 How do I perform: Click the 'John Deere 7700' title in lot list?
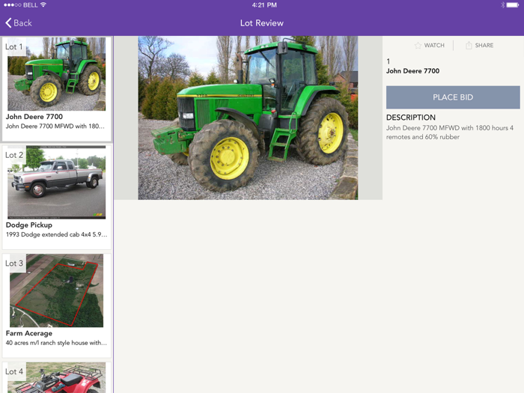click(34, 117)
